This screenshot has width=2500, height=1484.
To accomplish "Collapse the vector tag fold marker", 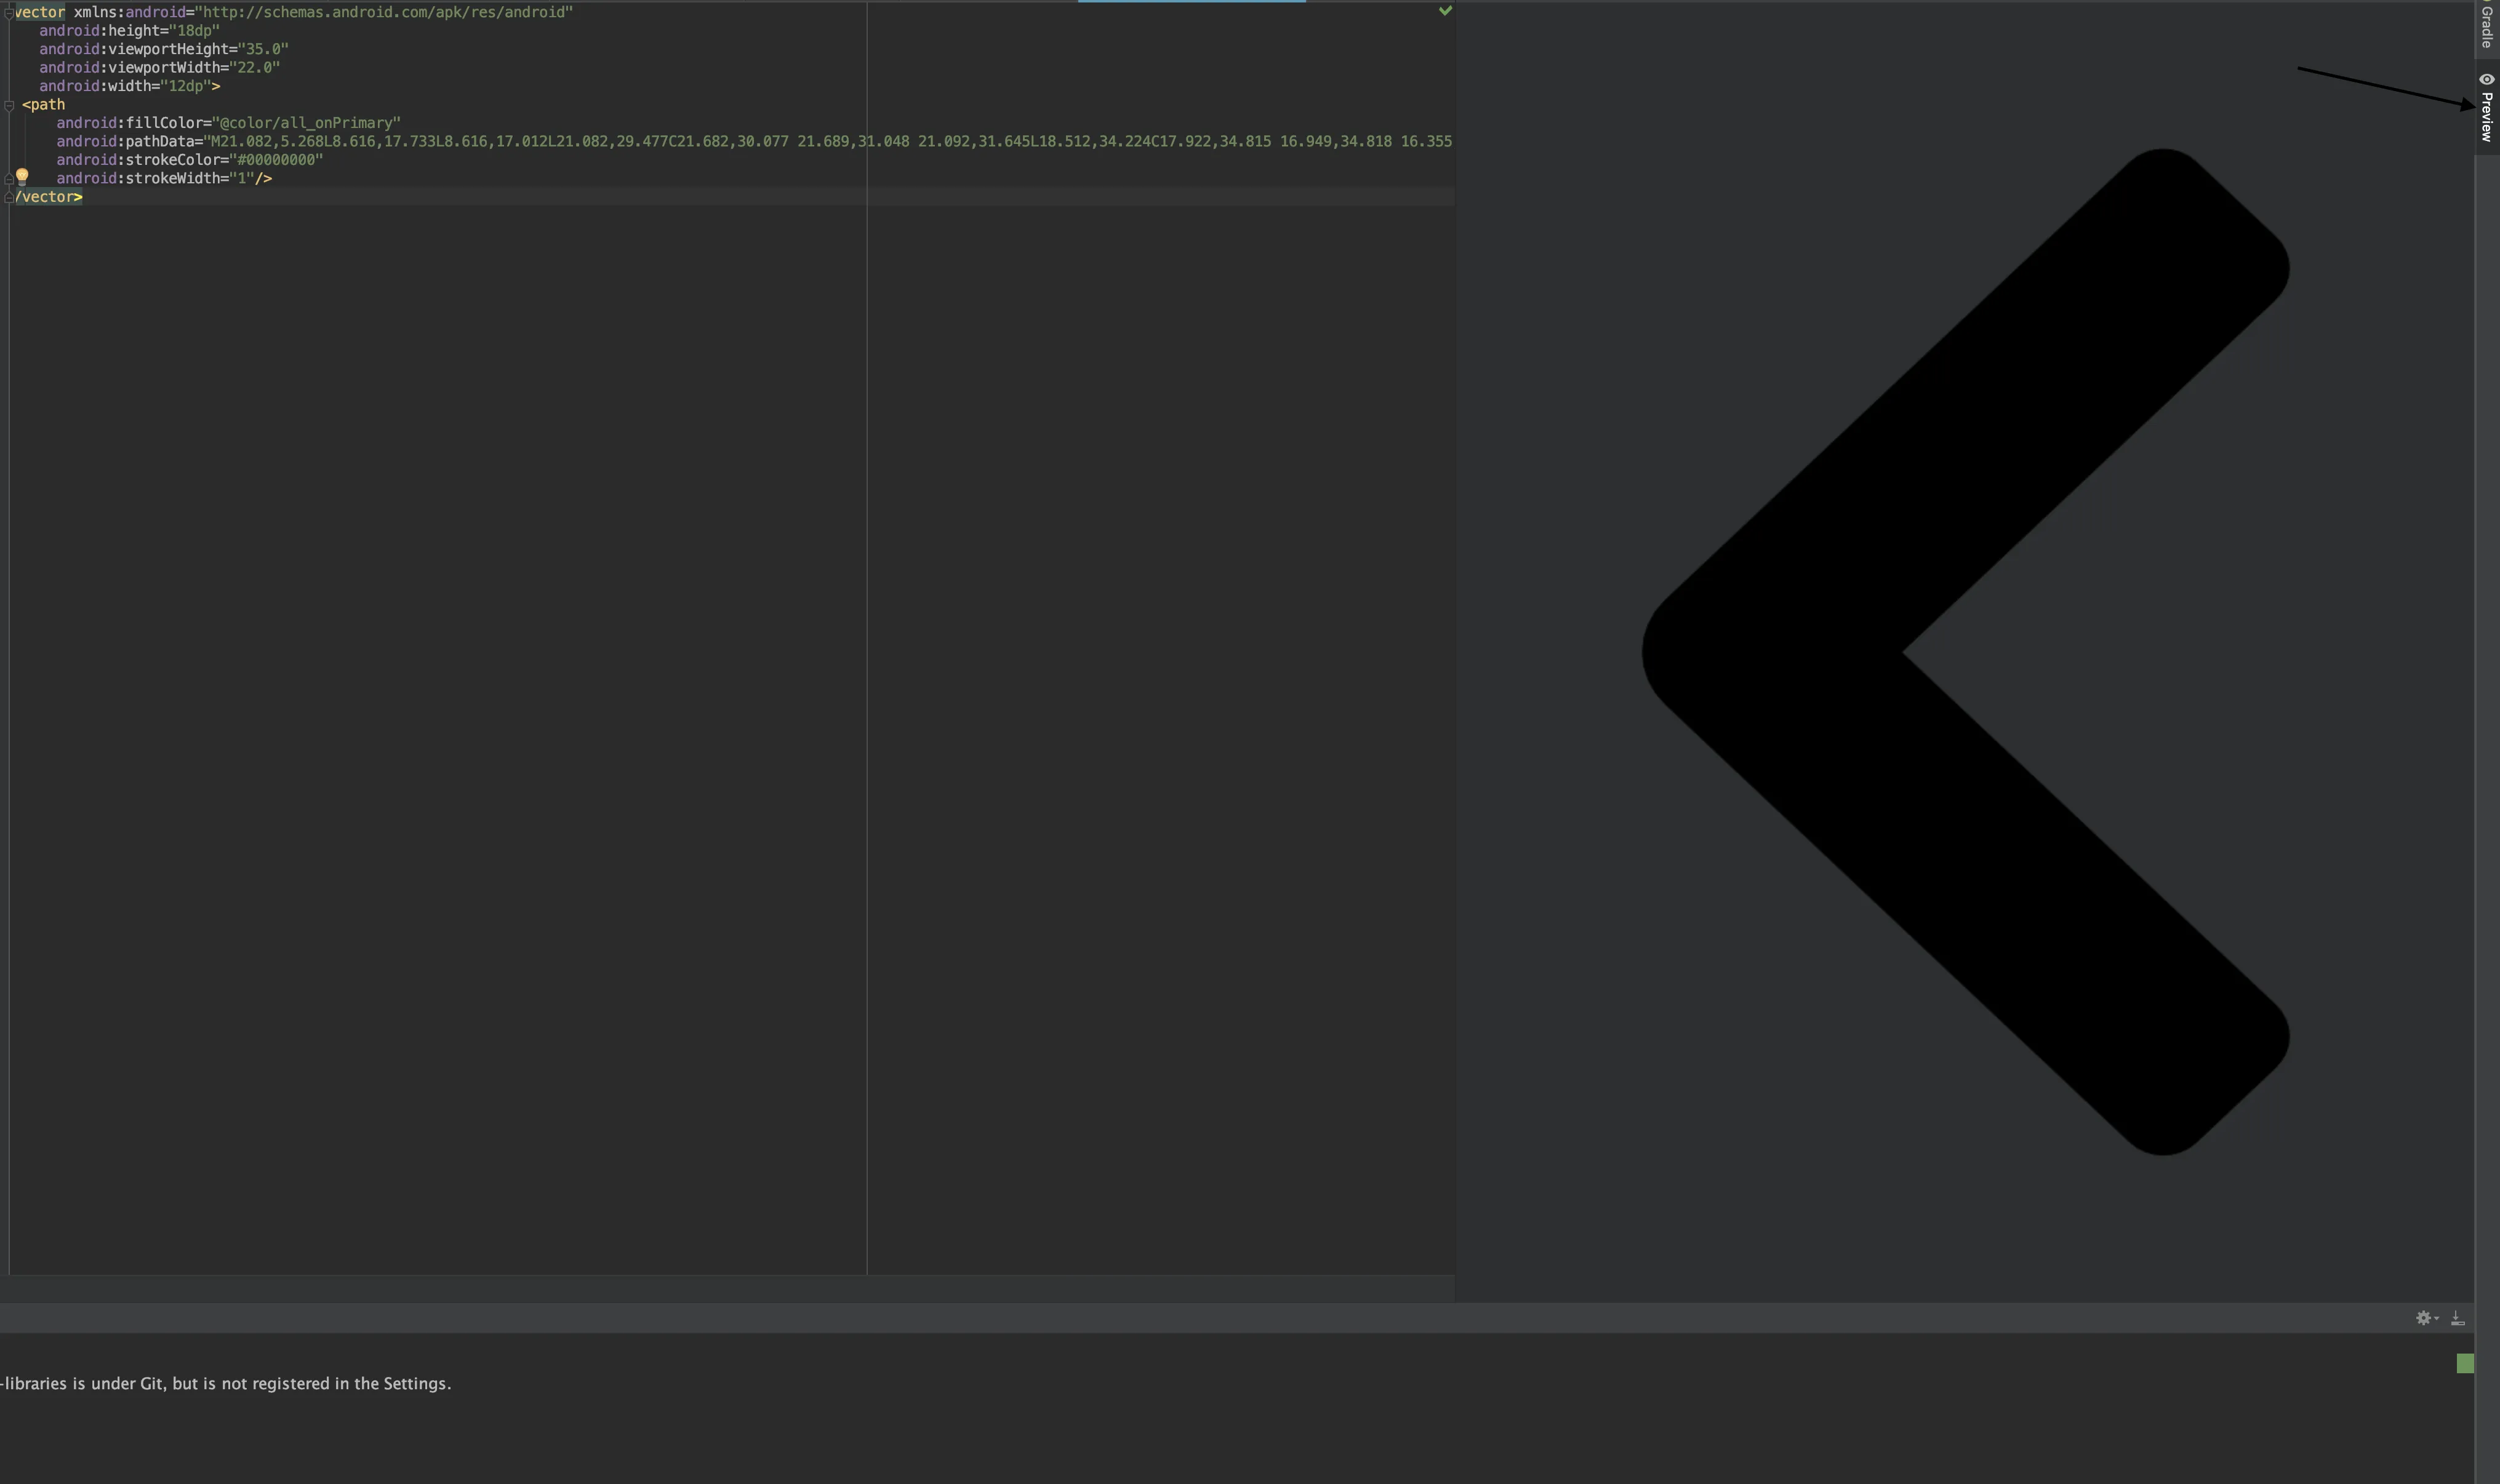I will pos(8,13).
